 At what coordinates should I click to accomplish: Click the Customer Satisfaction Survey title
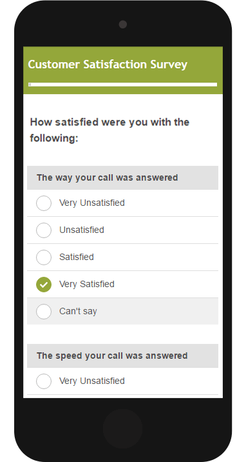[108, 65]
